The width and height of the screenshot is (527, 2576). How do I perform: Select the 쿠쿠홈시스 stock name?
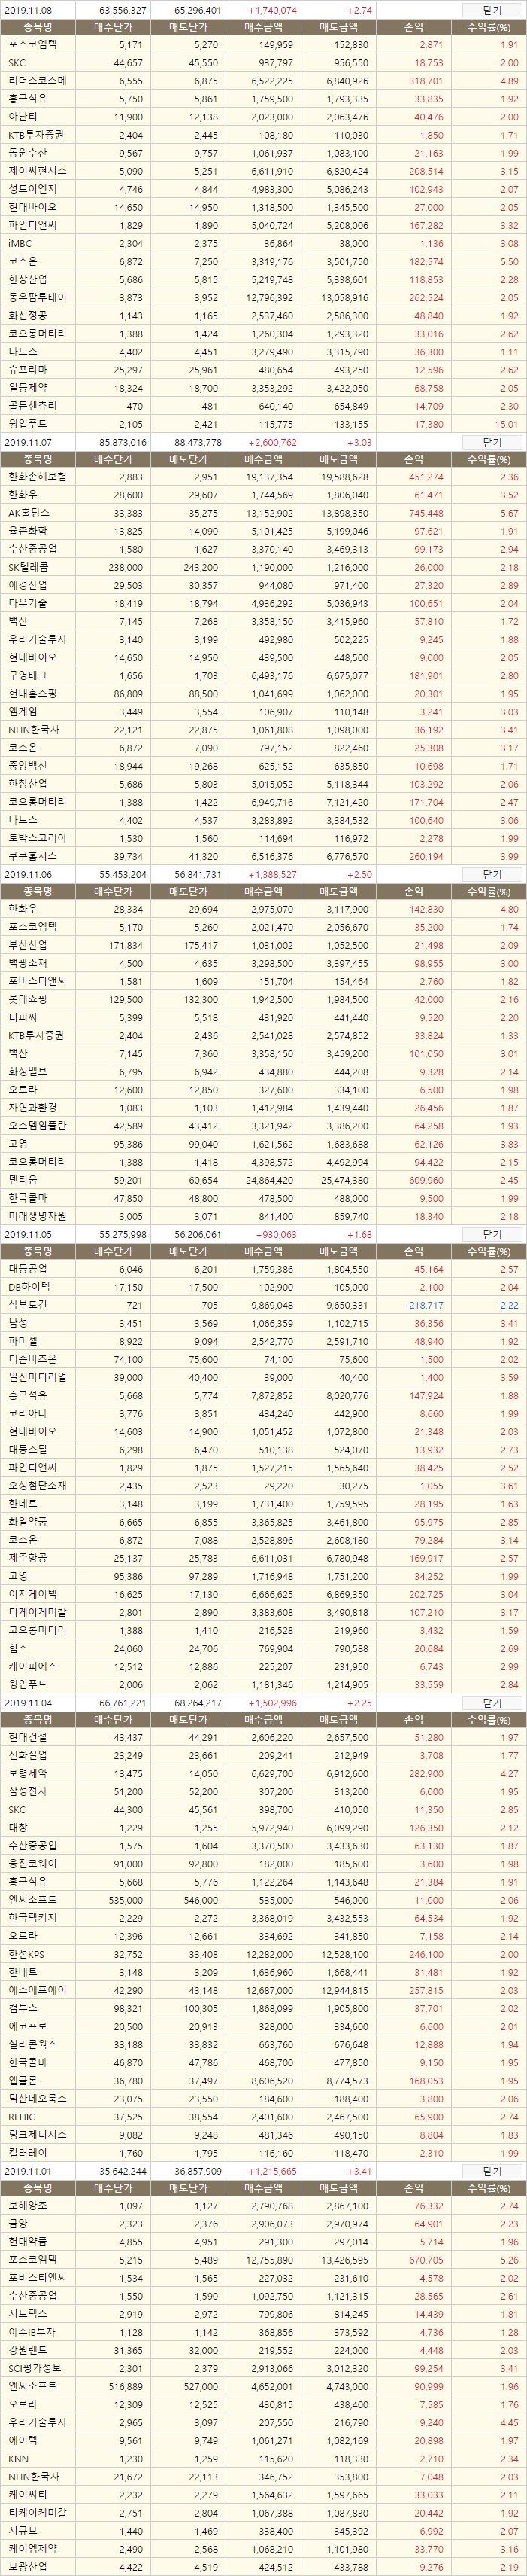pos(33,856)
